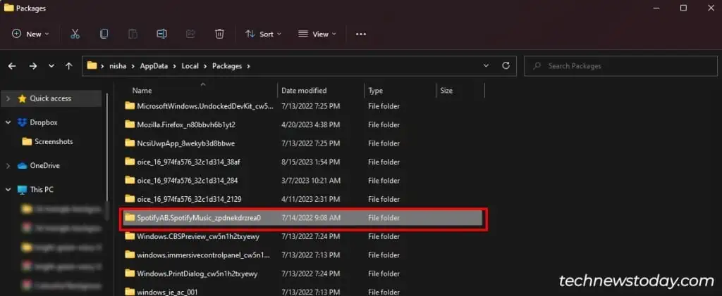Select the Mozilla.Firefox folder
This screenshot has height=296, width=722.
pyautogui.click(x=186, y=124)
